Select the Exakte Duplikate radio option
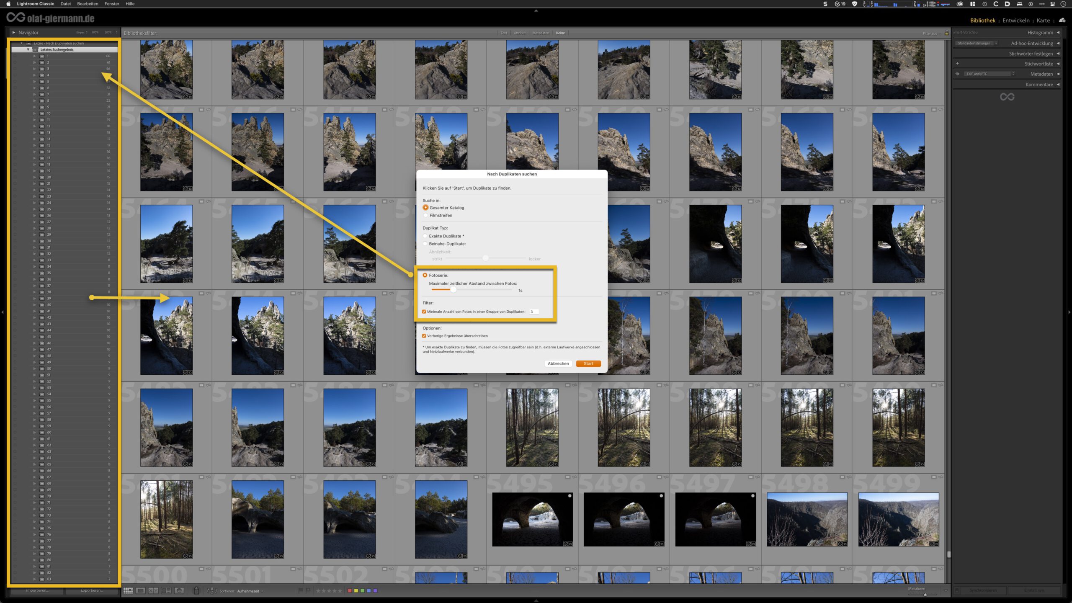The width and height of the screenshot is (1072, 603). [425, 236]
